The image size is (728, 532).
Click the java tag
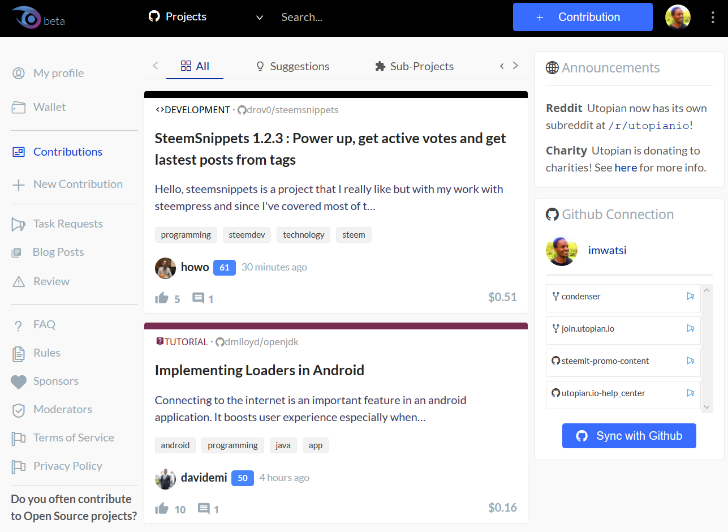pyautogui.click(x=283, y=445)
